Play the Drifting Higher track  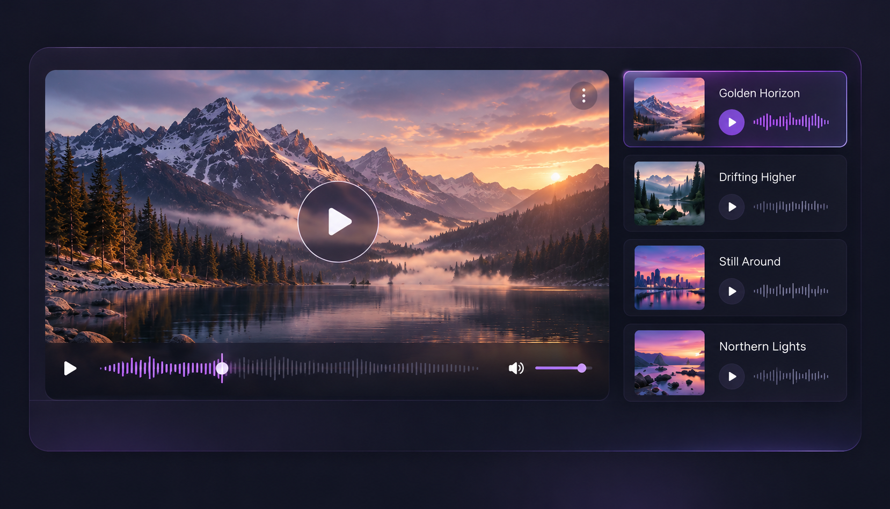coord(732,207)
